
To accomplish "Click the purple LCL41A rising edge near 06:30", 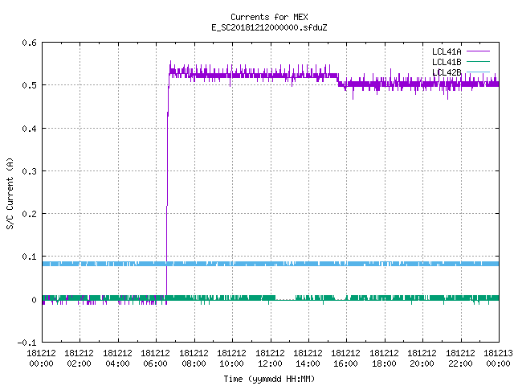I will click(x=168, y=184).
